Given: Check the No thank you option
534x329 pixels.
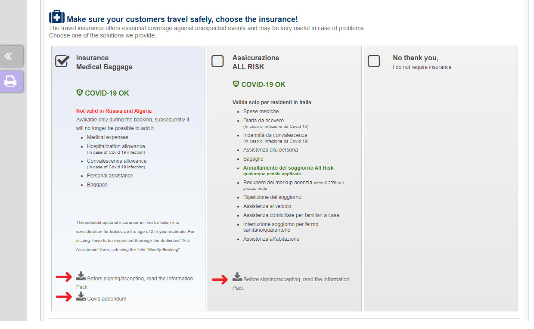Looking at the screenshot, I should (374, 61).
